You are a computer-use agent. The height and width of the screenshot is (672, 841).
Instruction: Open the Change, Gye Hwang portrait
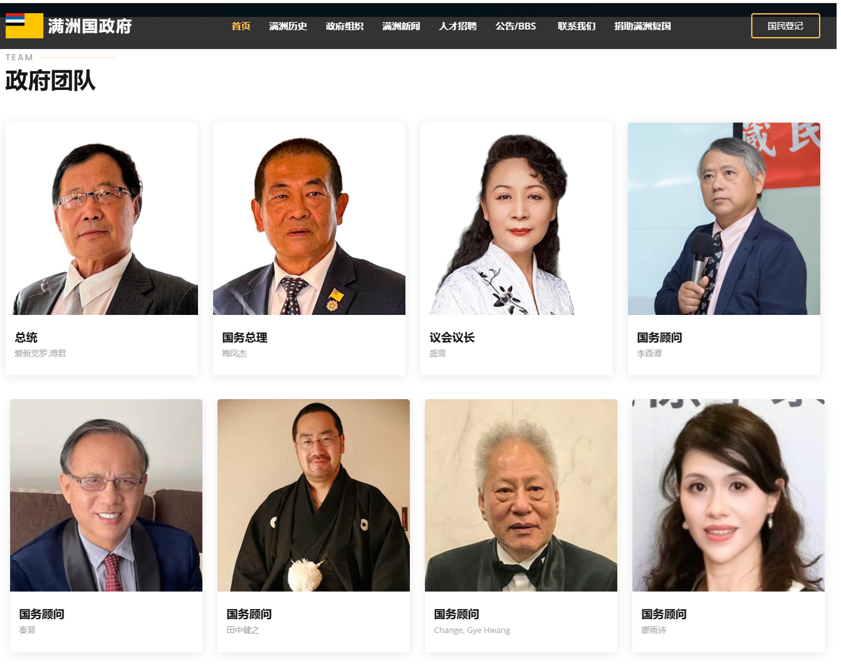[521, 495]
